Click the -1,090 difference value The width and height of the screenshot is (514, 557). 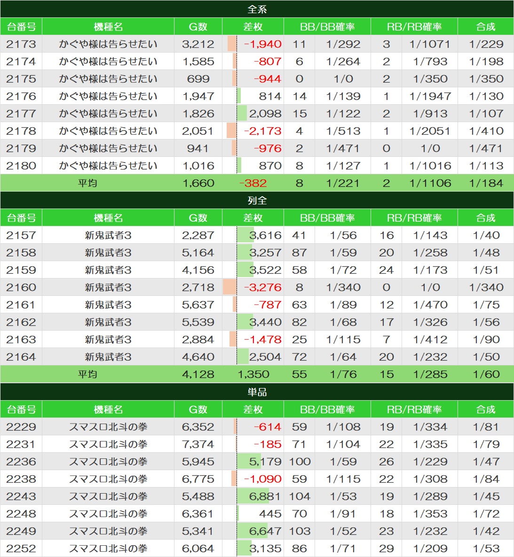point(262,479)
